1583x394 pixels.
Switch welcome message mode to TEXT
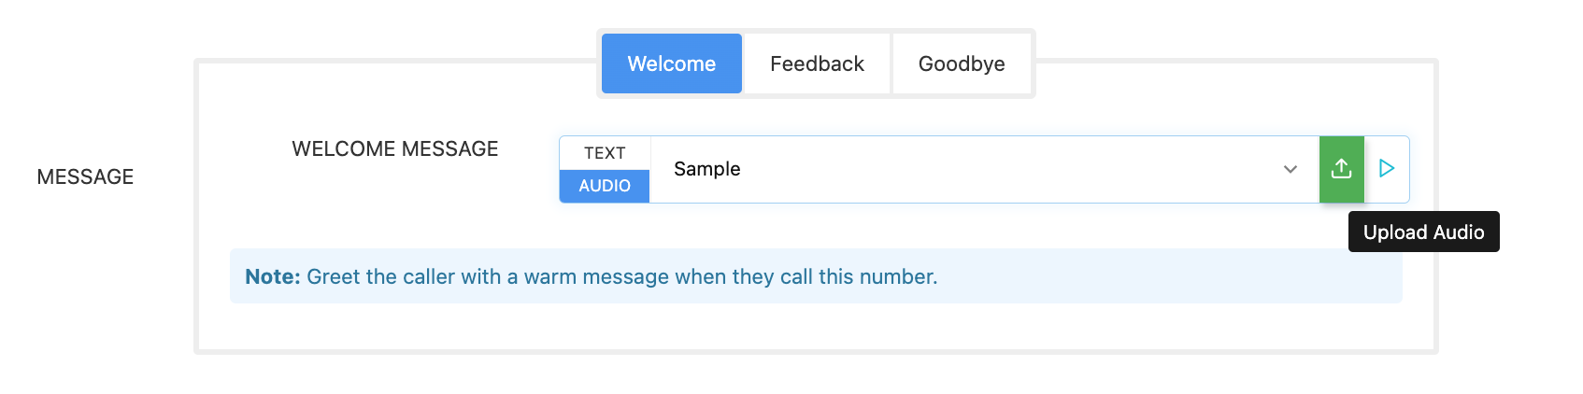point(605,153)
